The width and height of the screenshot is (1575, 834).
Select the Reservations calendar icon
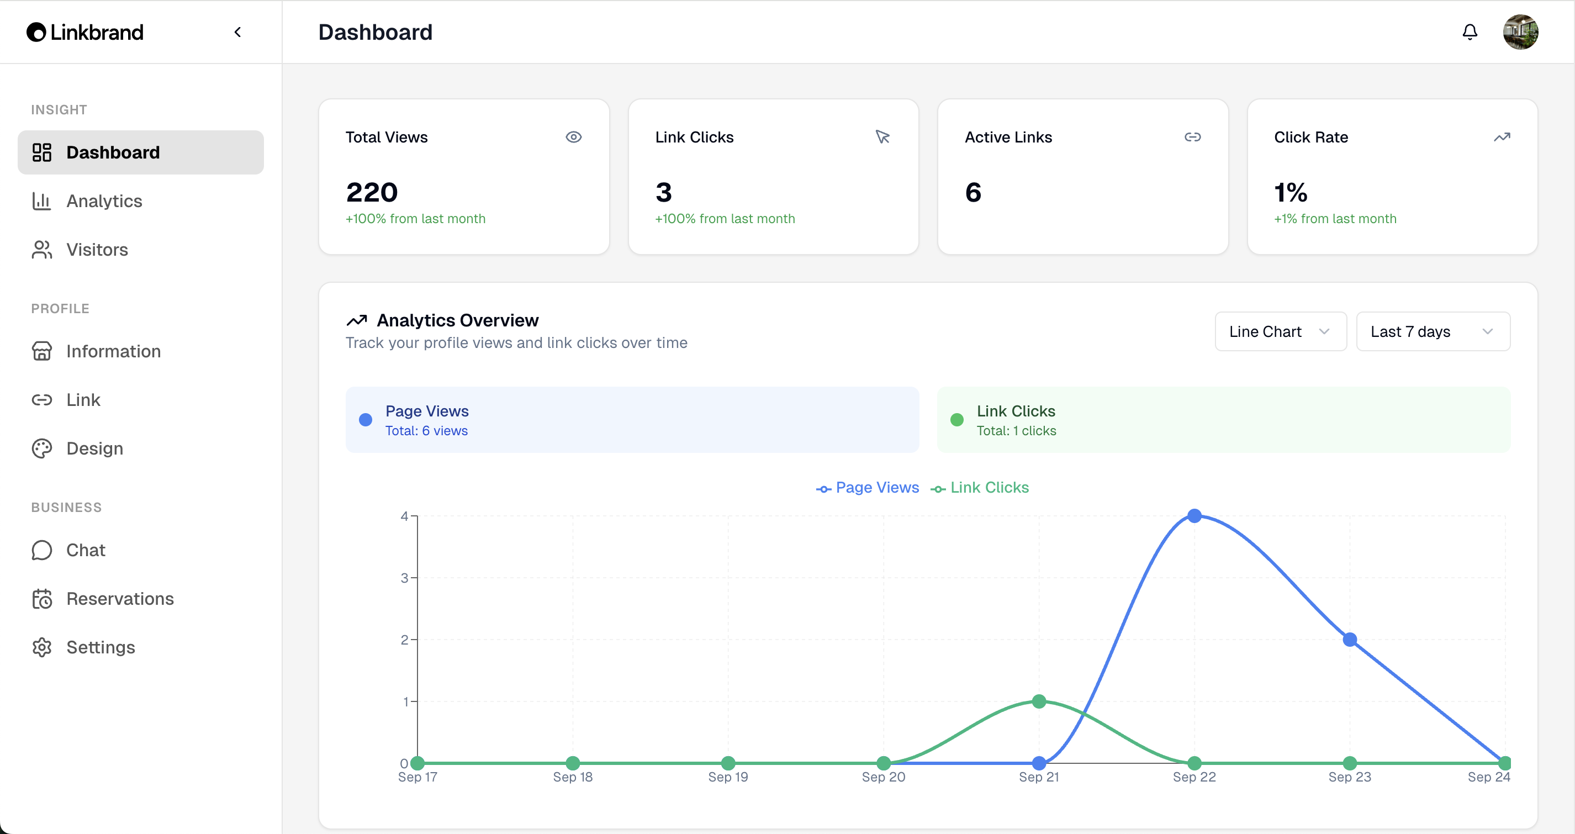[41, 599]
